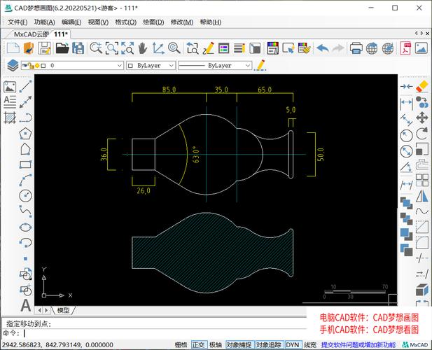Open the Layer manager icon
This screenshot has height=350, width=432.
[x=12, y=65]
